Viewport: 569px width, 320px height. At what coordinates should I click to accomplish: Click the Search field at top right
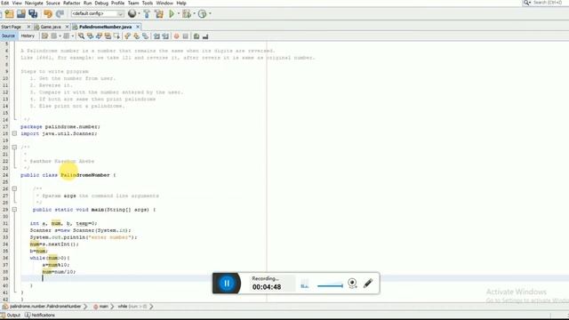[548, 3]
